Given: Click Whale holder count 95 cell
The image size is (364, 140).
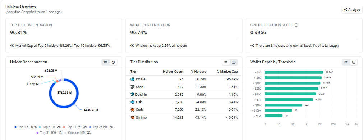Looking at the screenshot, I should pyautogui.click(x=181, y=79).
